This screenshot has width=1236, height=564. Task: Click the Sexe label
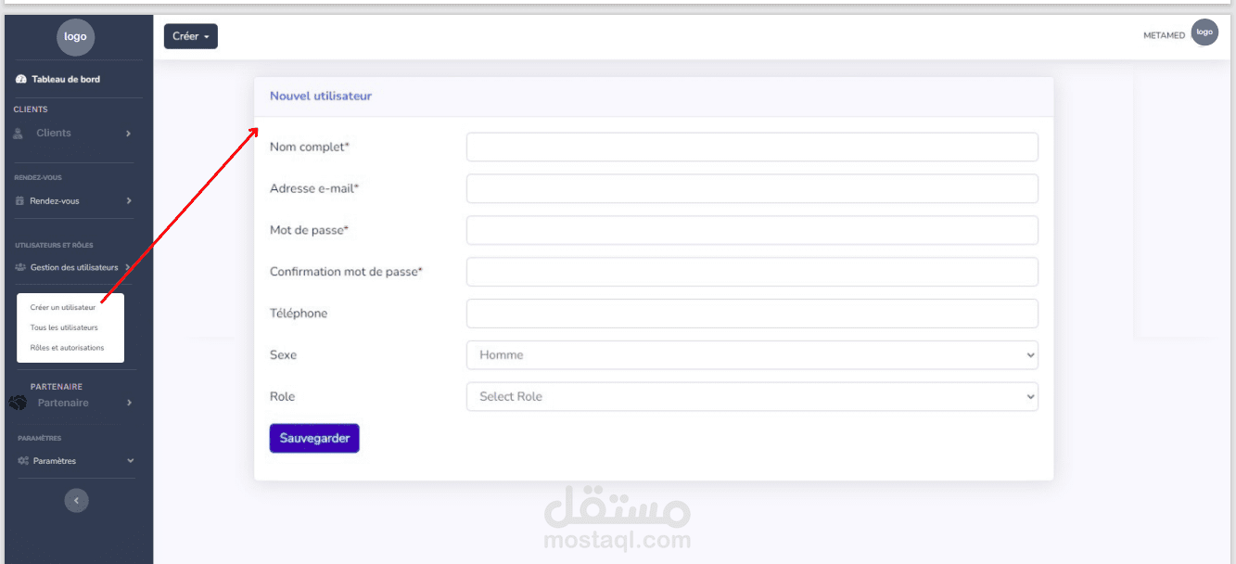click(x=283, y=355)
